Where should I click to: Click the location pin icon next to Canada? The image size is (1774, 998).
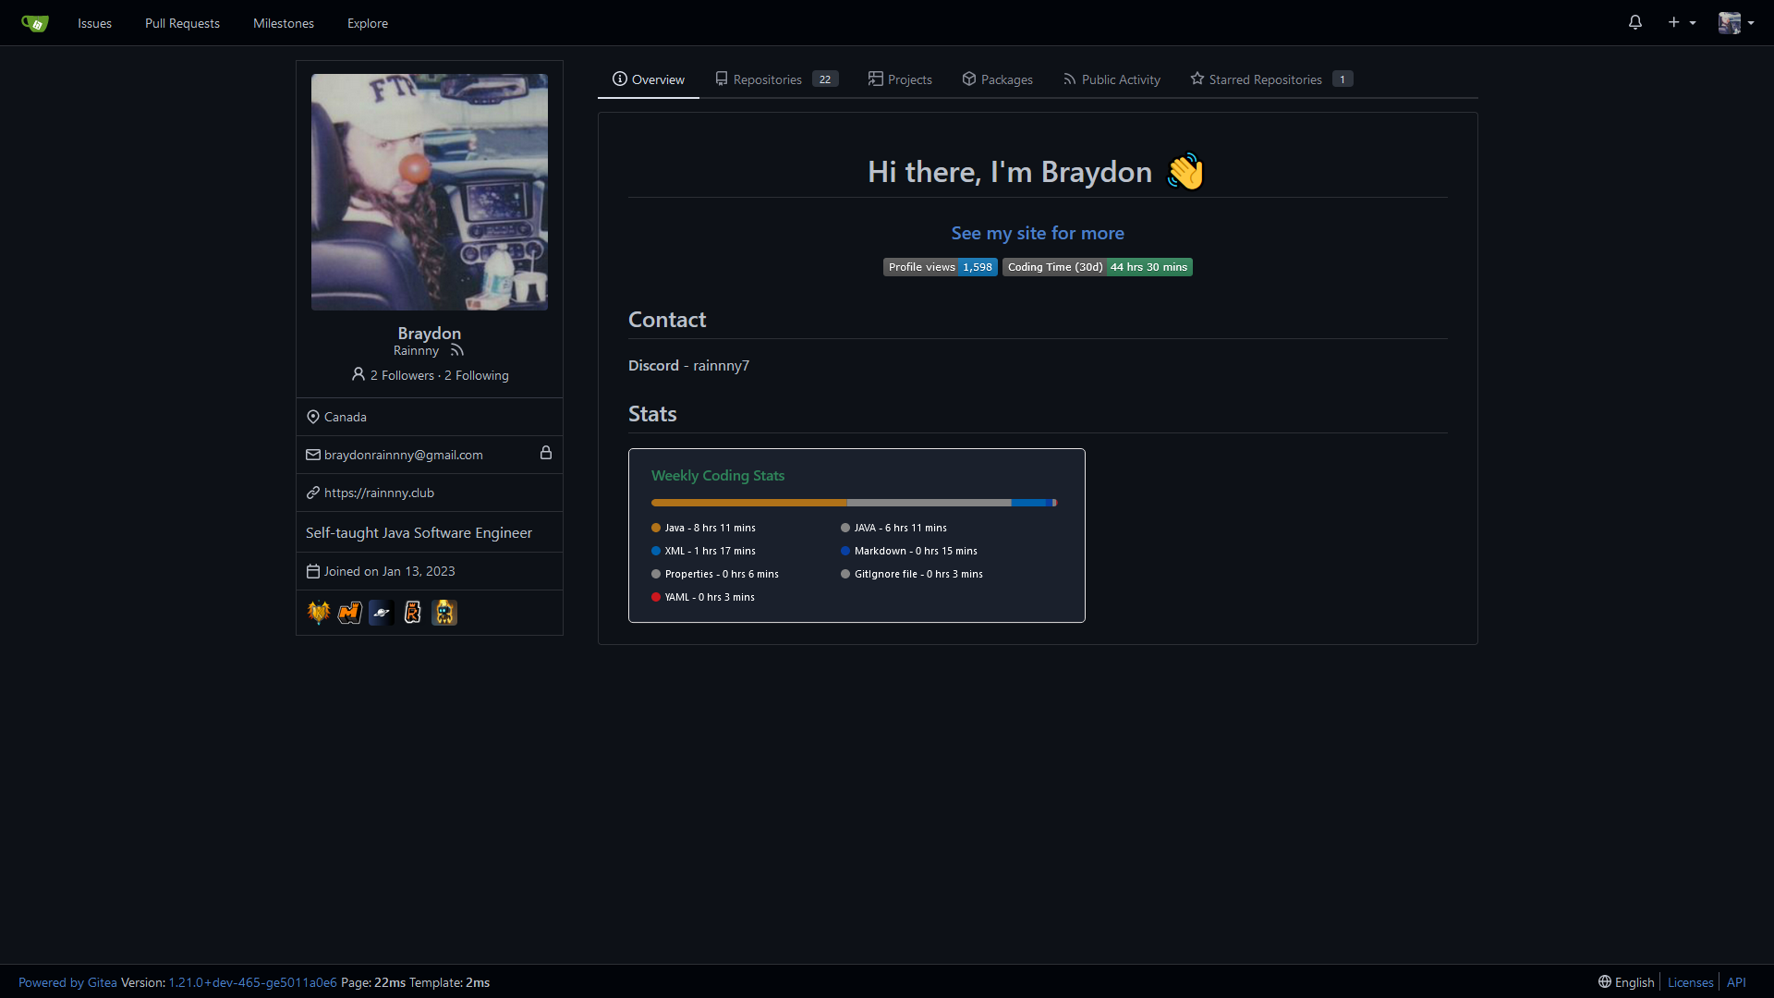tap(313, 417)
